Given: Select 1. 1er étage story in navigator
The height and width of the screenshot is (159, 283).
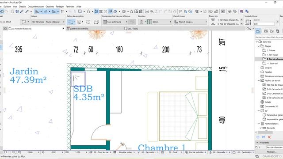Looking at the screenshot, I should click(272, 55).
